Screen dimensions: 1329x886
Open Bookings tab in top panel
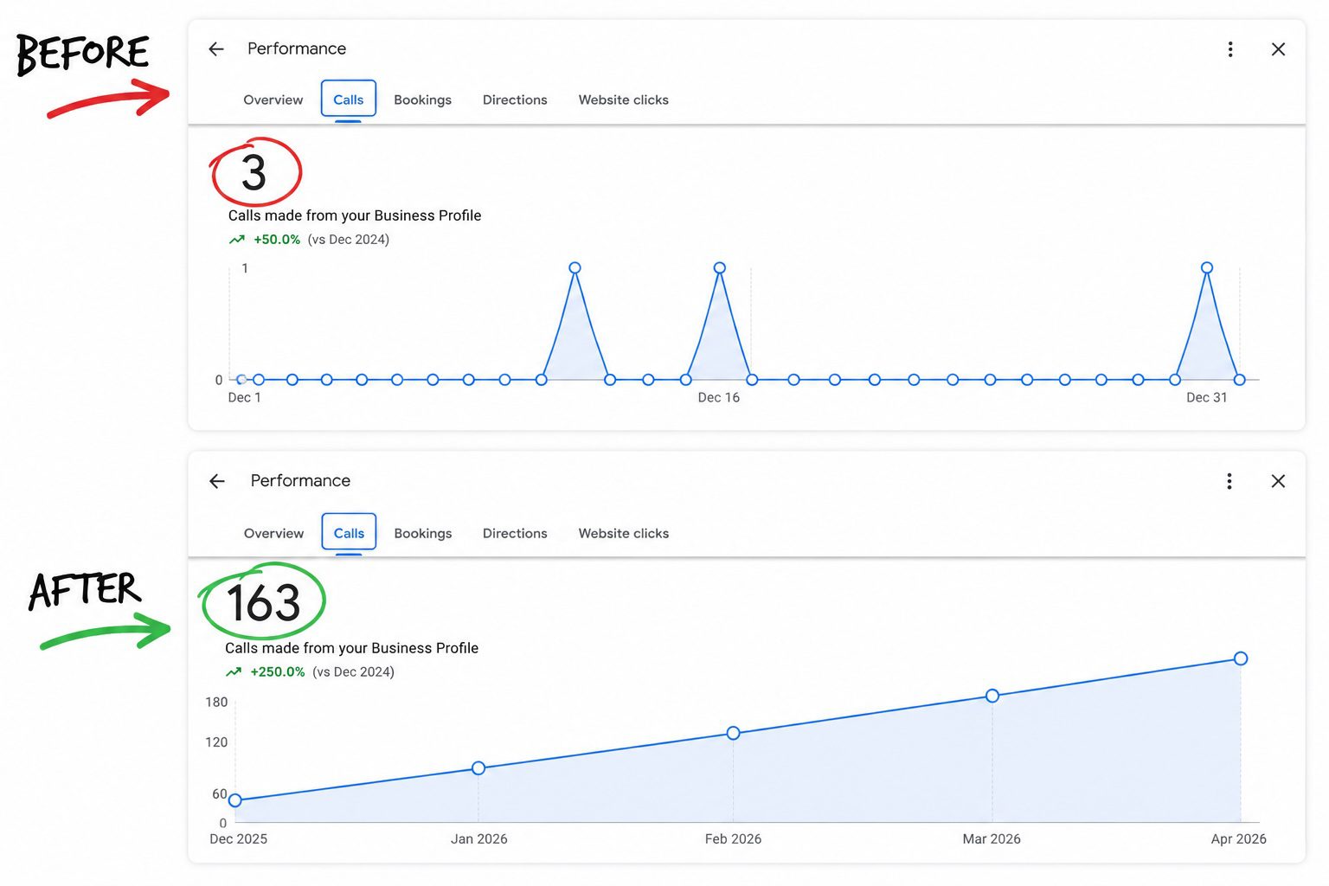pos(422,100)
